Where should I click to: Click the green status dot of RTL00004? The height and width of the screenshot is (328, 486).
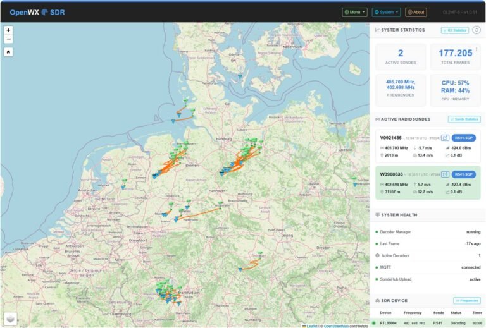(x=373, y=323)
